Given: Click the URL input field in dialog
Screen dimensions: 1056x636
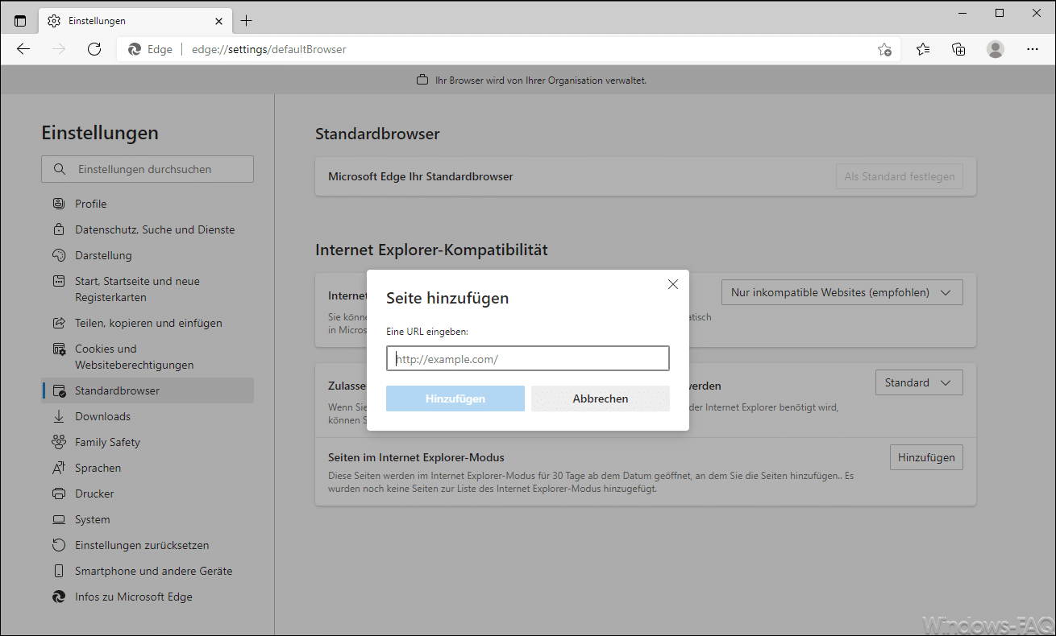Looking at the screenshot, I should [527, 358].
